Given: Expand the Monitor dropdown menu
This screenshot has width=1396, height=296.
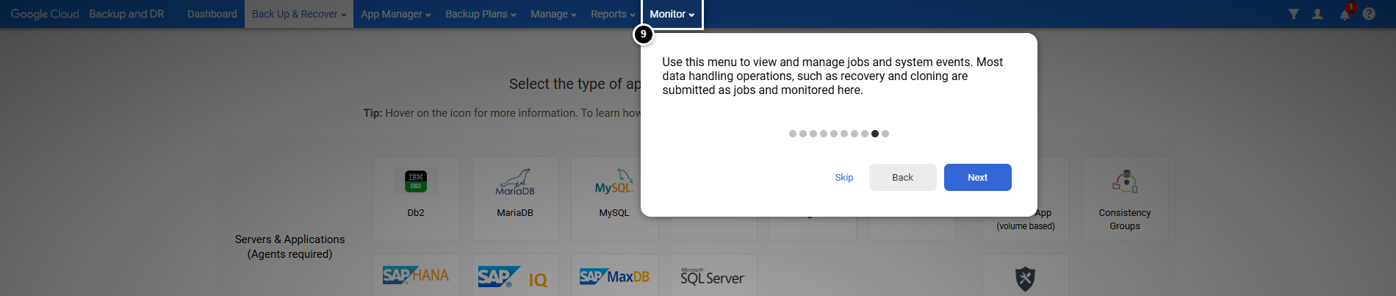Looking at the screenshot, I should point(672,14).
